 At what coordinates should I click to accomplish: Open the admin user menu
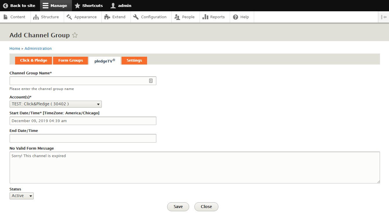click(x=121, y=5)
